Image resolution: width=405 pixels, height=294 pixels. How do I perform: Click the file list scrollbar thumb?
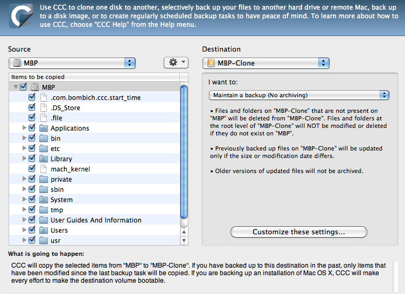184,152
